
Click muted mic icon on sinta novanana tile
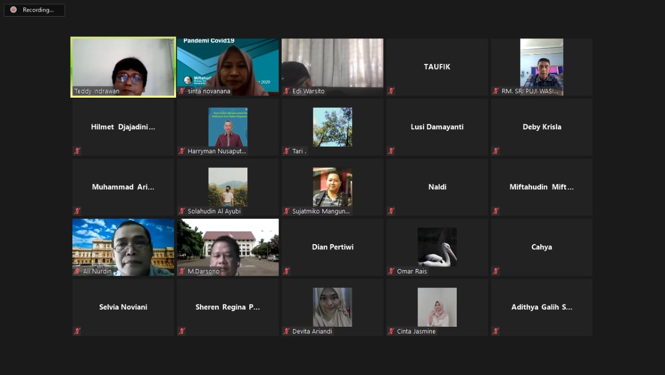[x=182, y=91]
